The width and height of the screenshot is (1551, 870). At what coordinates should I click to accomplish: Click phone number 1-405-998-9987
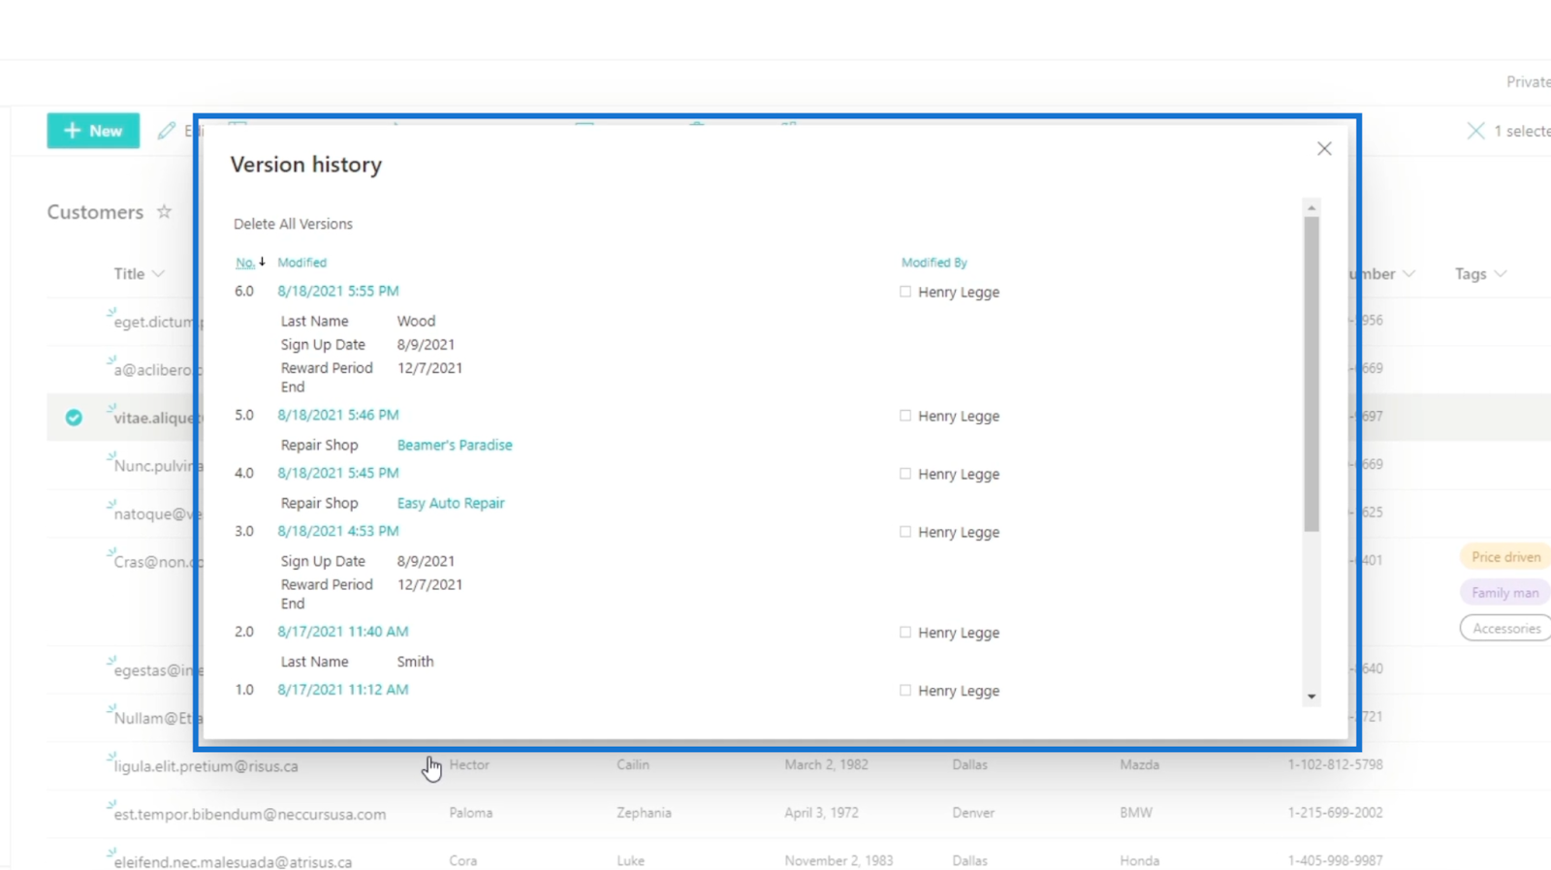tap(1335, 860)
